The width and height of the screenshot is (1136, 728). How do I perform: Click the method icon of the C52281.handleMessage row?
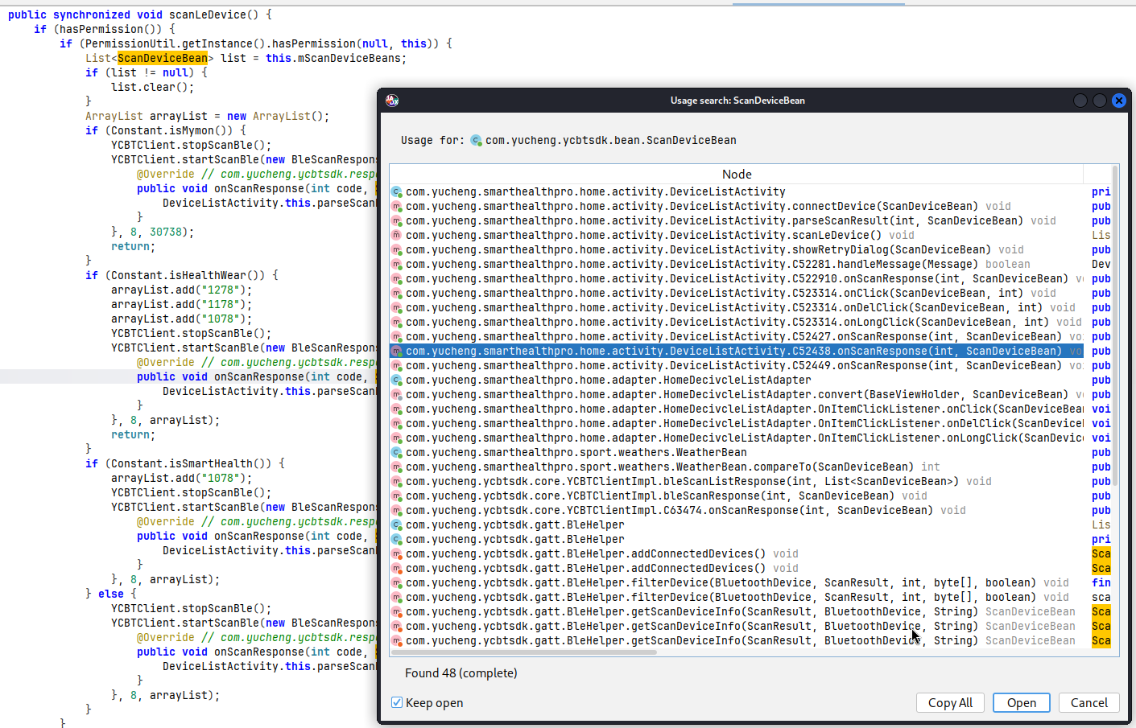pos(397,264)
